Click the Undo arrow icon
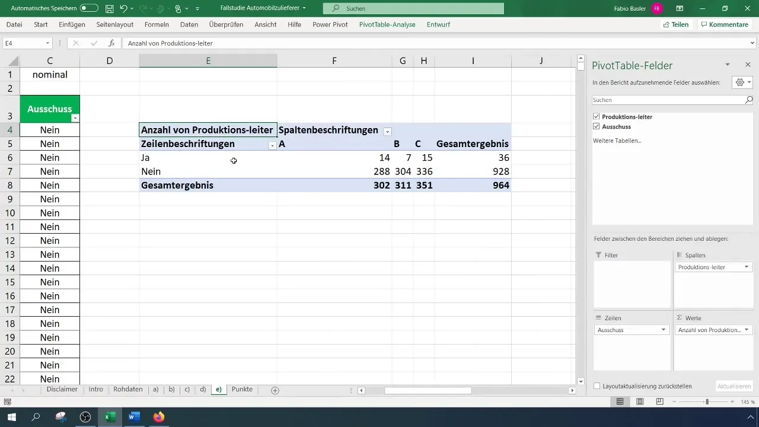The image size is (759, 427). pyautogui.click(x=123, y=9)
